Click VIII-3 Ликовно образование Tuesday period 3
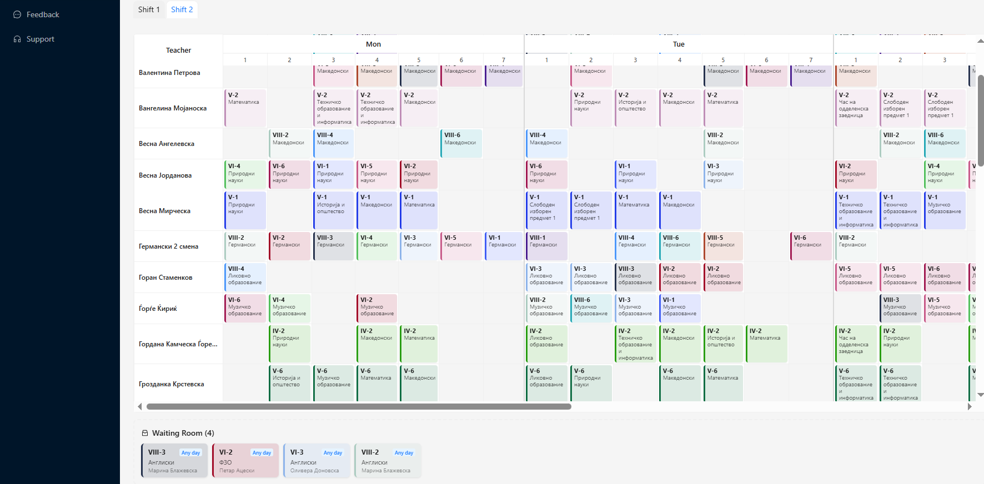 coord(636,277)
